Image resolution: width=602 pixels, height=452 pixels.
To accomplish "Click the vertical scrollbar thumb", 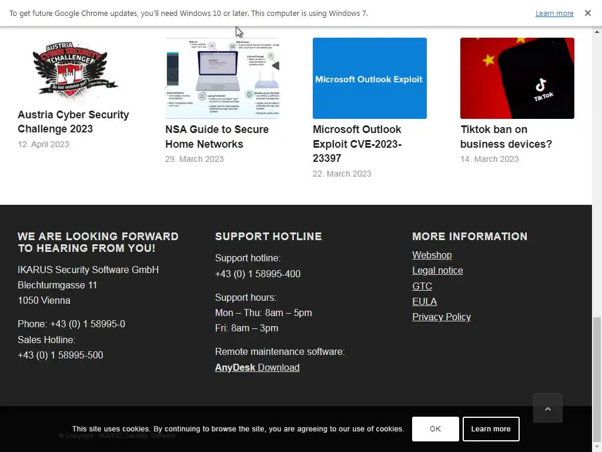I will coord(597,379).
